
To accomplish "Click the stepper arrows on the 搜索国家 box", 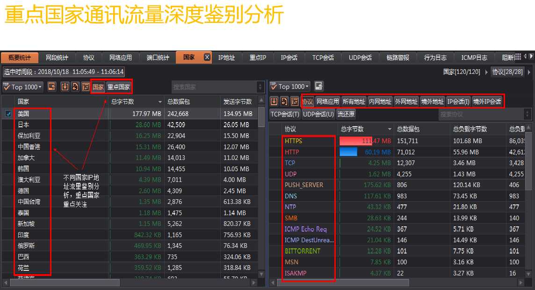I will [260, 87].
